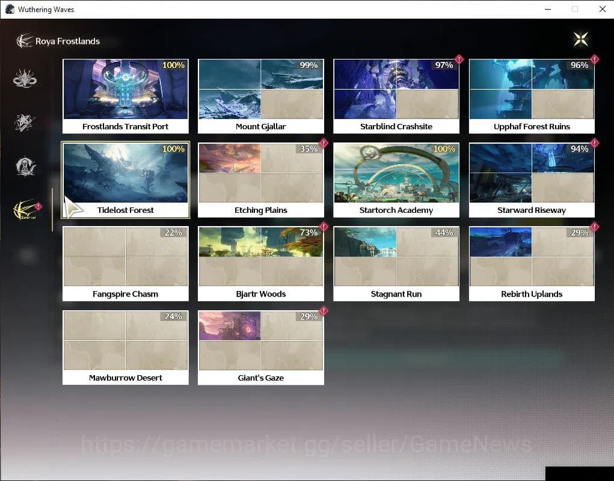614x481 pixels.
Task: View the Fangspire Chasm area card
Action: coord(125,263)
